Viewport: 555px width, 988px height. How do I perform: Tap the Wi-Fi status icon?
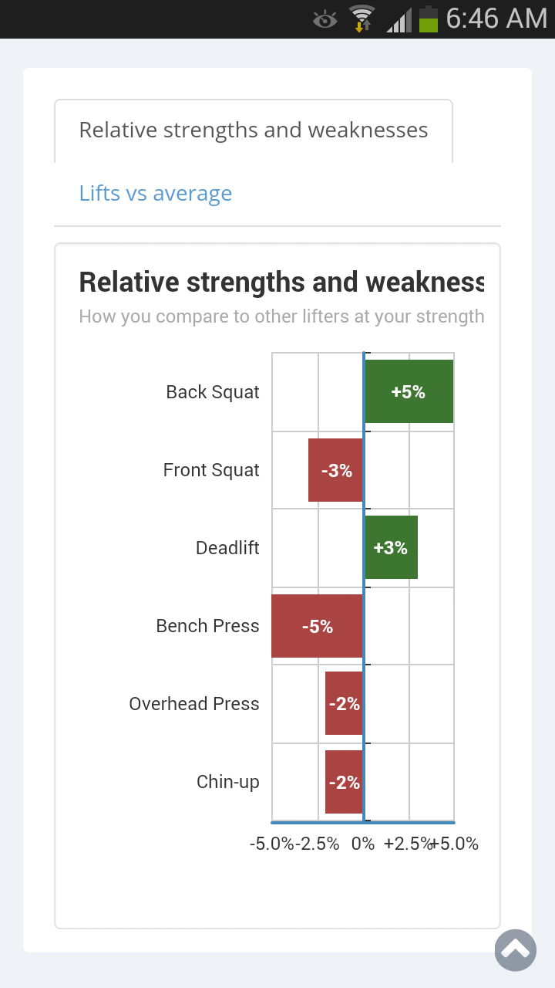361,19
